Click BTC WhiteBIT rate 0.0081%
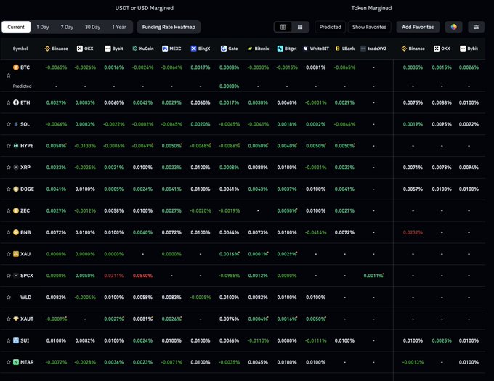494x381 pixels. (x=316, y=67)
